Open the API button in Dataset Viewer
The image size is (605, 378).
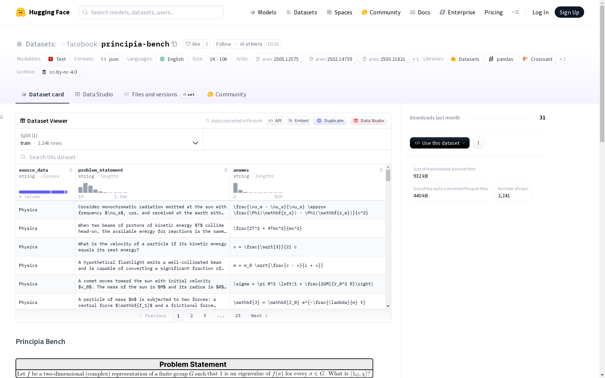[275, 121]
